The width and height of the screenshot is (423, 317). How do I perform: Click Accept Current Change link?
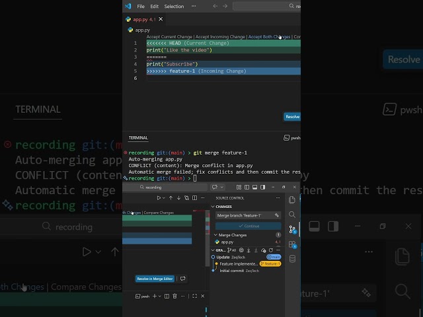(169, 37)
